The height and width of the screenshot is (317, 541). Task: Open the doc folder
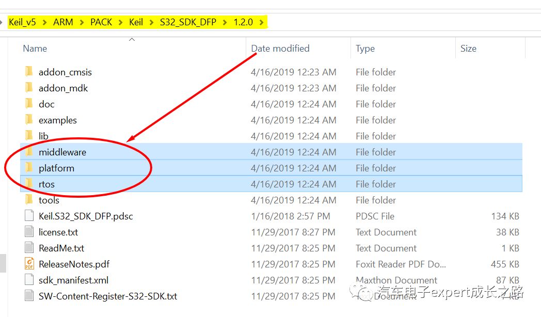(x=46, y=104)
